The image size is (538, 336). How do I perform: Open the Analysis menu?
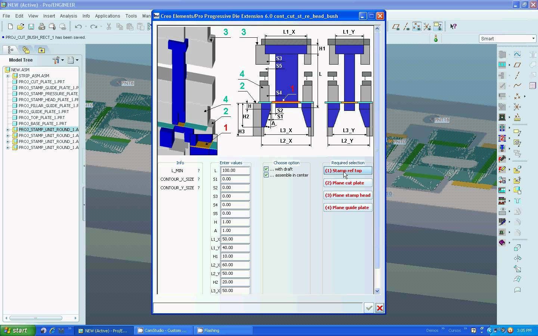point(68,16)
